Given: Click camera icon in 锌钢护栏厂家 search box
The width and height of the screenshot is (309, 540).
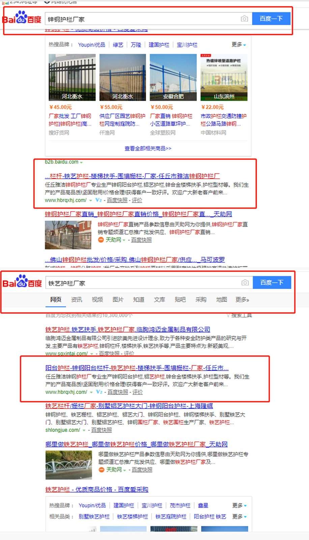Looking at the screenshot, I should pyautogui.click(x=244, y=19).
